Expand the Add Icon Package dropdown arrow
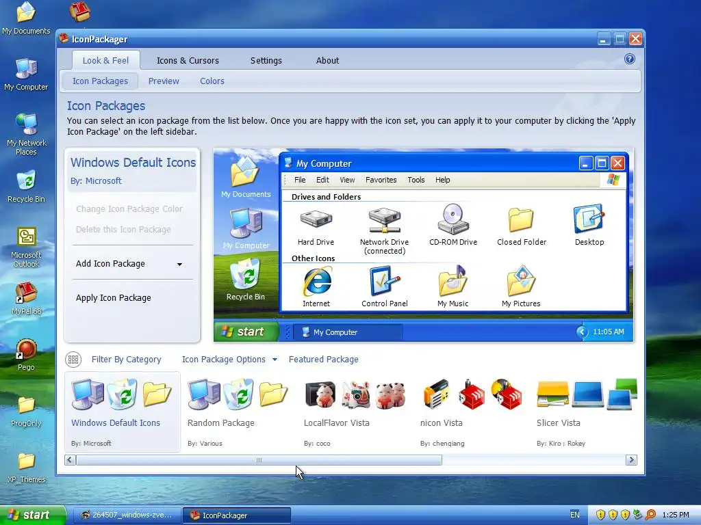 179,265
